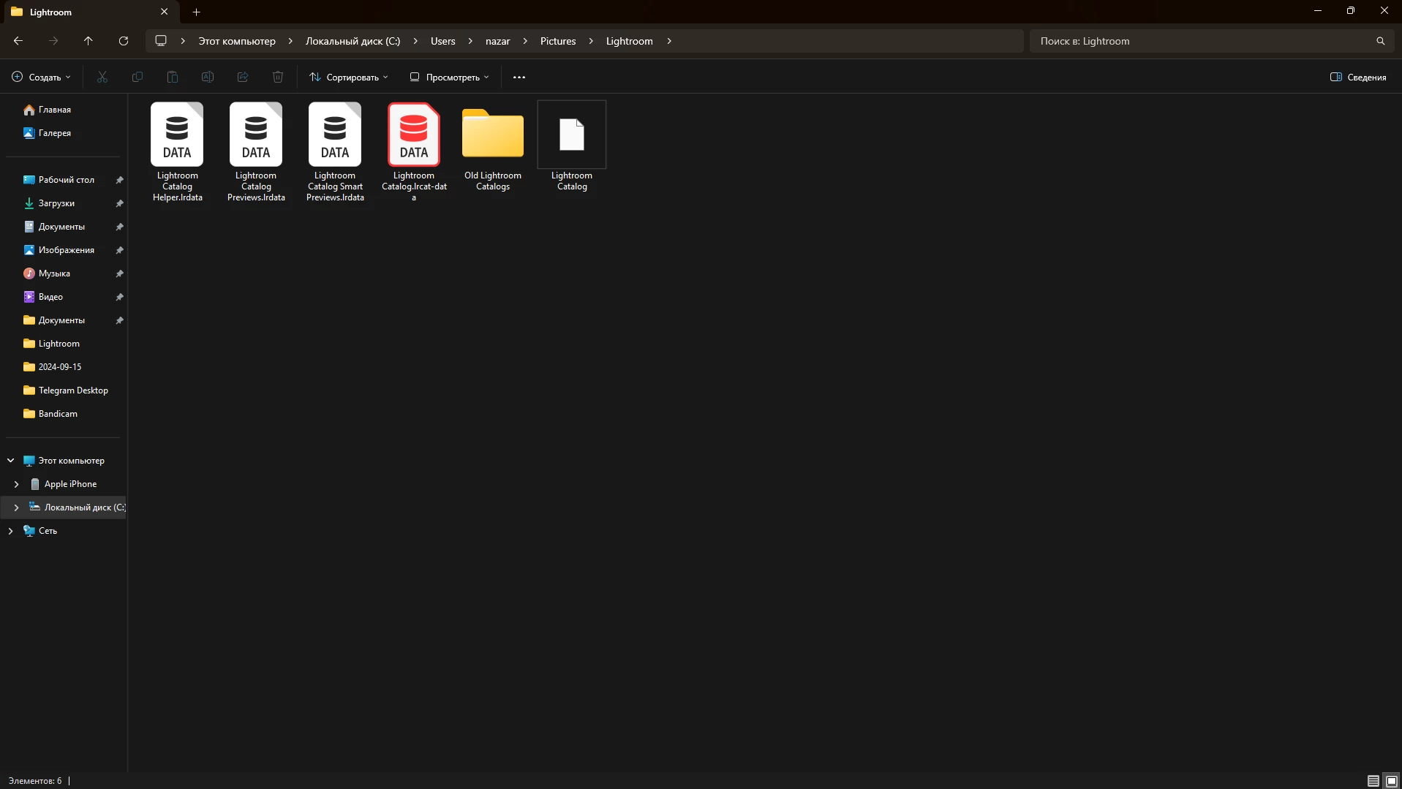Click the Cut scissors icon
The width and height of the screenshot is (1402, 789).
tap(102, 77)
